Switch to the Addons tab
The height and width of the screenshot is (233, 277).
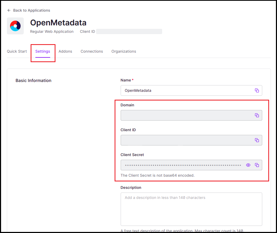point(65,51)
